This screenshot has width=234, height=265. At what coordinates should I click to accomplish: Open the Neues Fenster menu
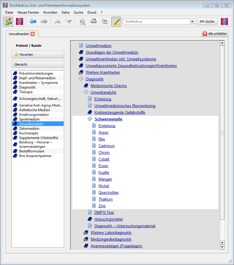click(x=28, y=12)
